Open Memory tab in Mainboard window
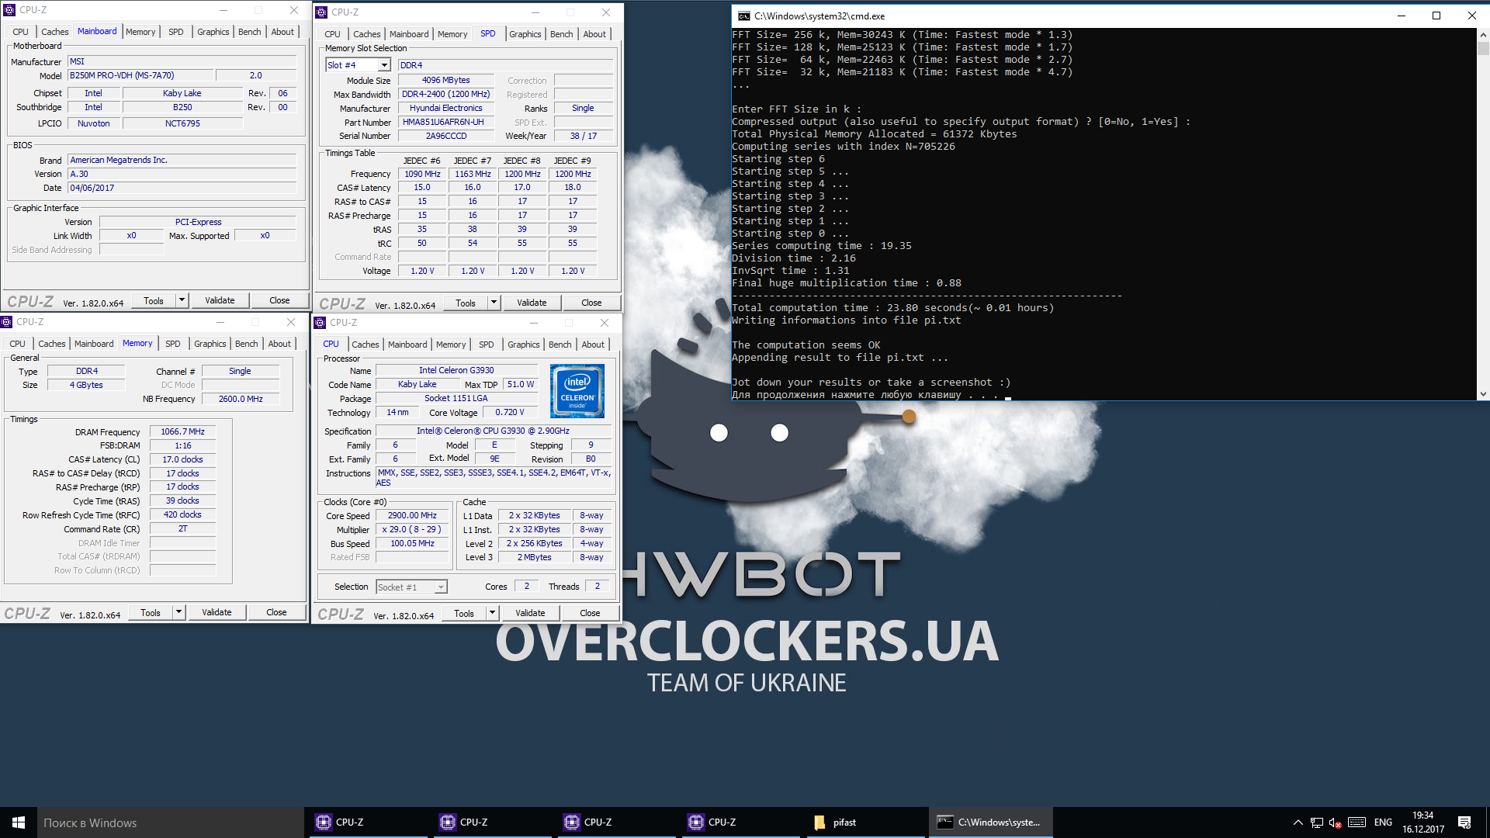1490x838 pixels. coord(140,32)
